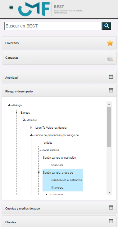Click the Riesgo y desempeño table icon
The height and width of the screenshot is (227, 118).
click(x=111, y=91)
